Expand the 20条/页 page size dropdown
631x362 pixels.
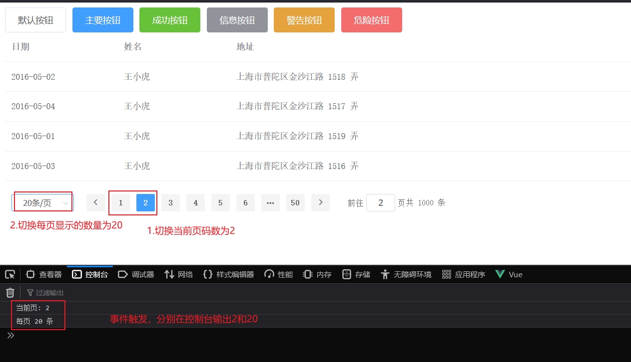pos(43,203)
